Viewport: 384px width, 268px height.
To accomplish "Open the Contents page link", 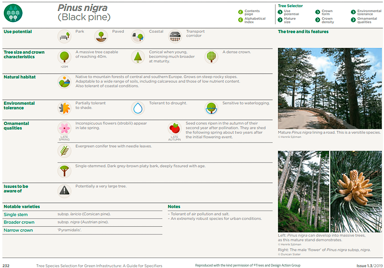I will point(252,12).
